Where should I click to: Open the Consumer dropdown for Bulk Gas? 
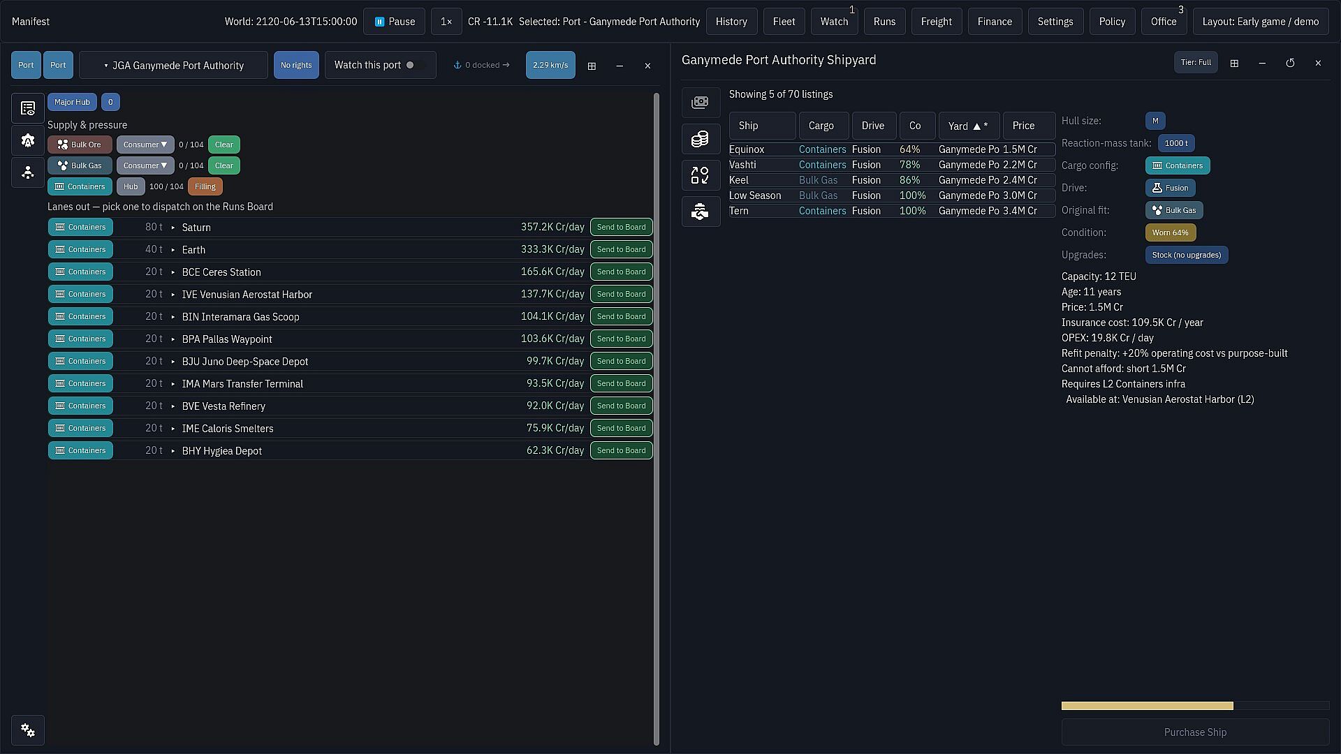click(145, 165)
